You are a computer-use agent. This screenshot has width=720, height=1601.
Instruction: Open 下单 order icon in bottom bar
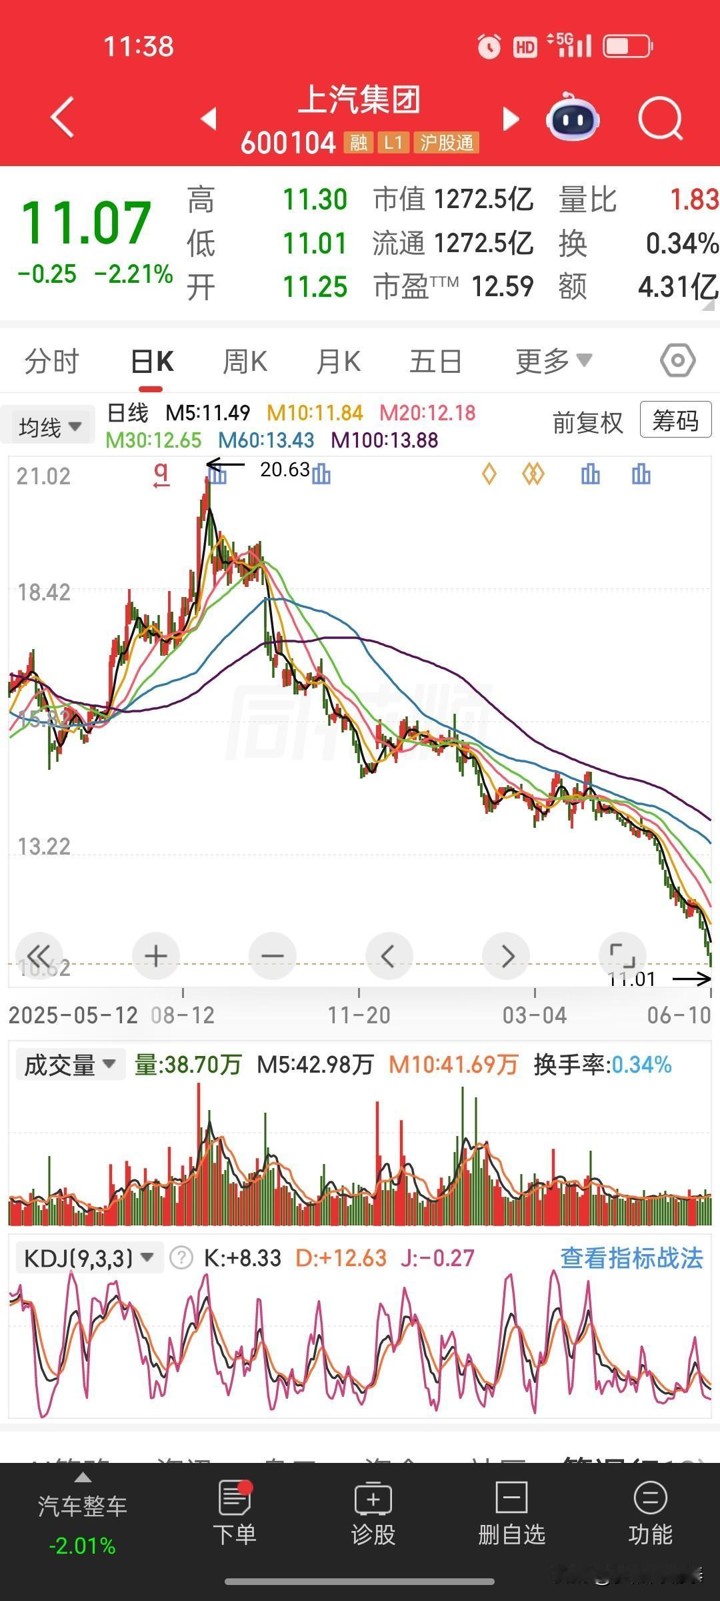point(235,1513)
